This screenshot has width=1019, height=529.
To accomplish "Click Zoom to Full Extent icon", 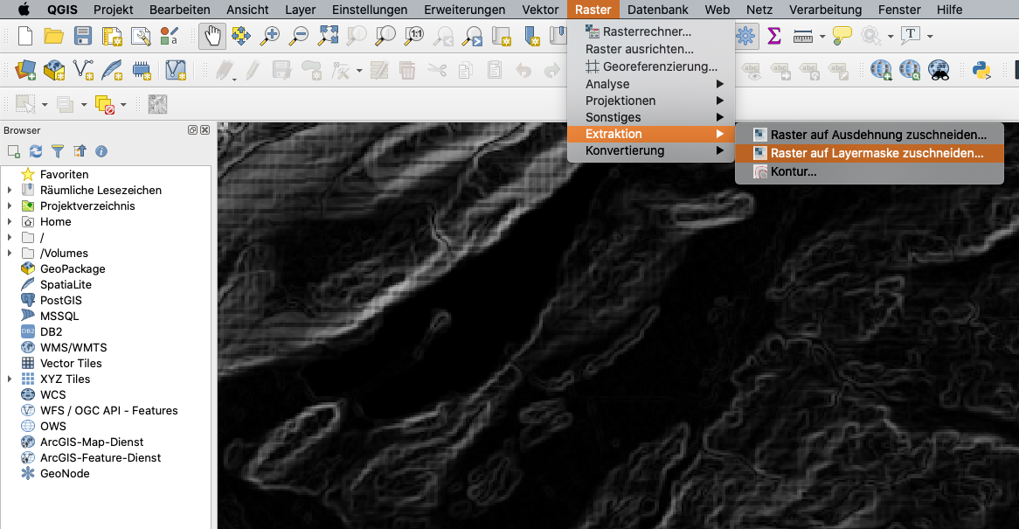I will click(328, 37).
